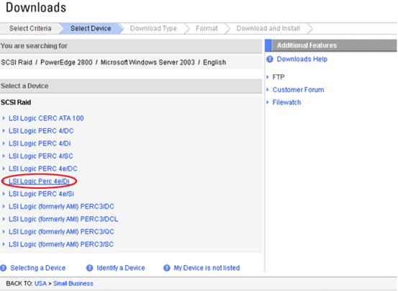Click the Downloads Help question mark icon
Image resolution: width=398 pixels, height=291 pixels.
(x=270, y=59)
